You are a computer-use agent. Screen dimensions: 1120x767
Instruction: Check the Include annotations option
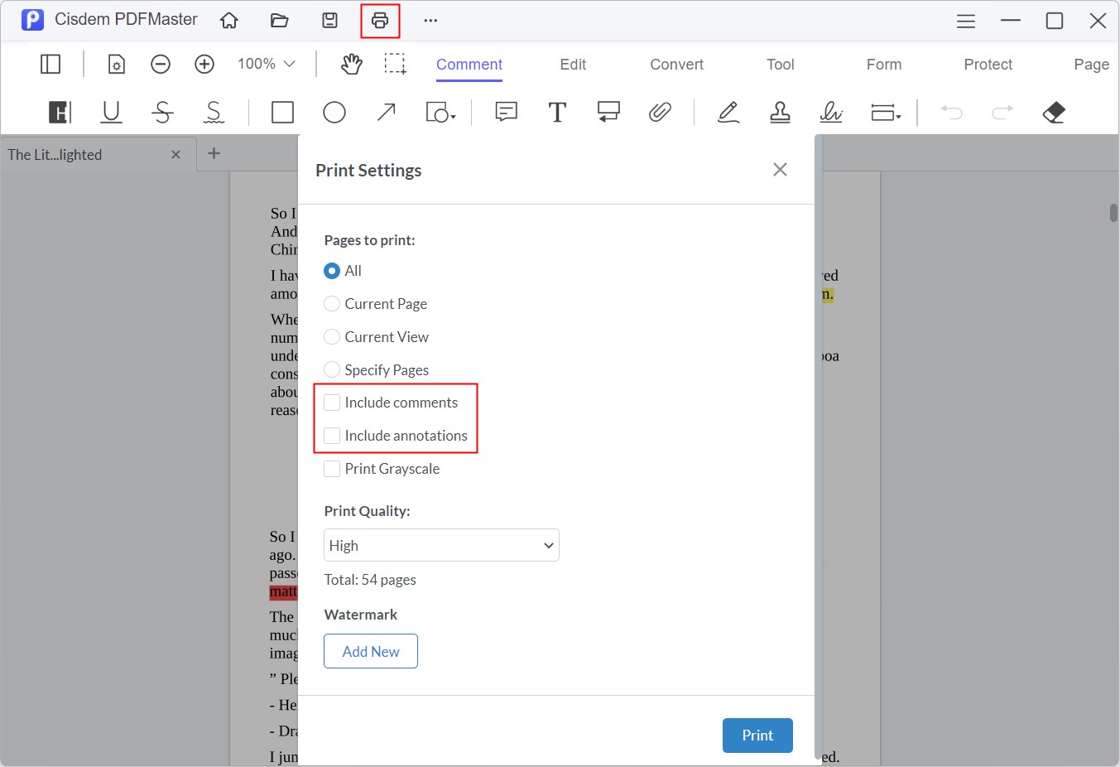coord(332,436)
